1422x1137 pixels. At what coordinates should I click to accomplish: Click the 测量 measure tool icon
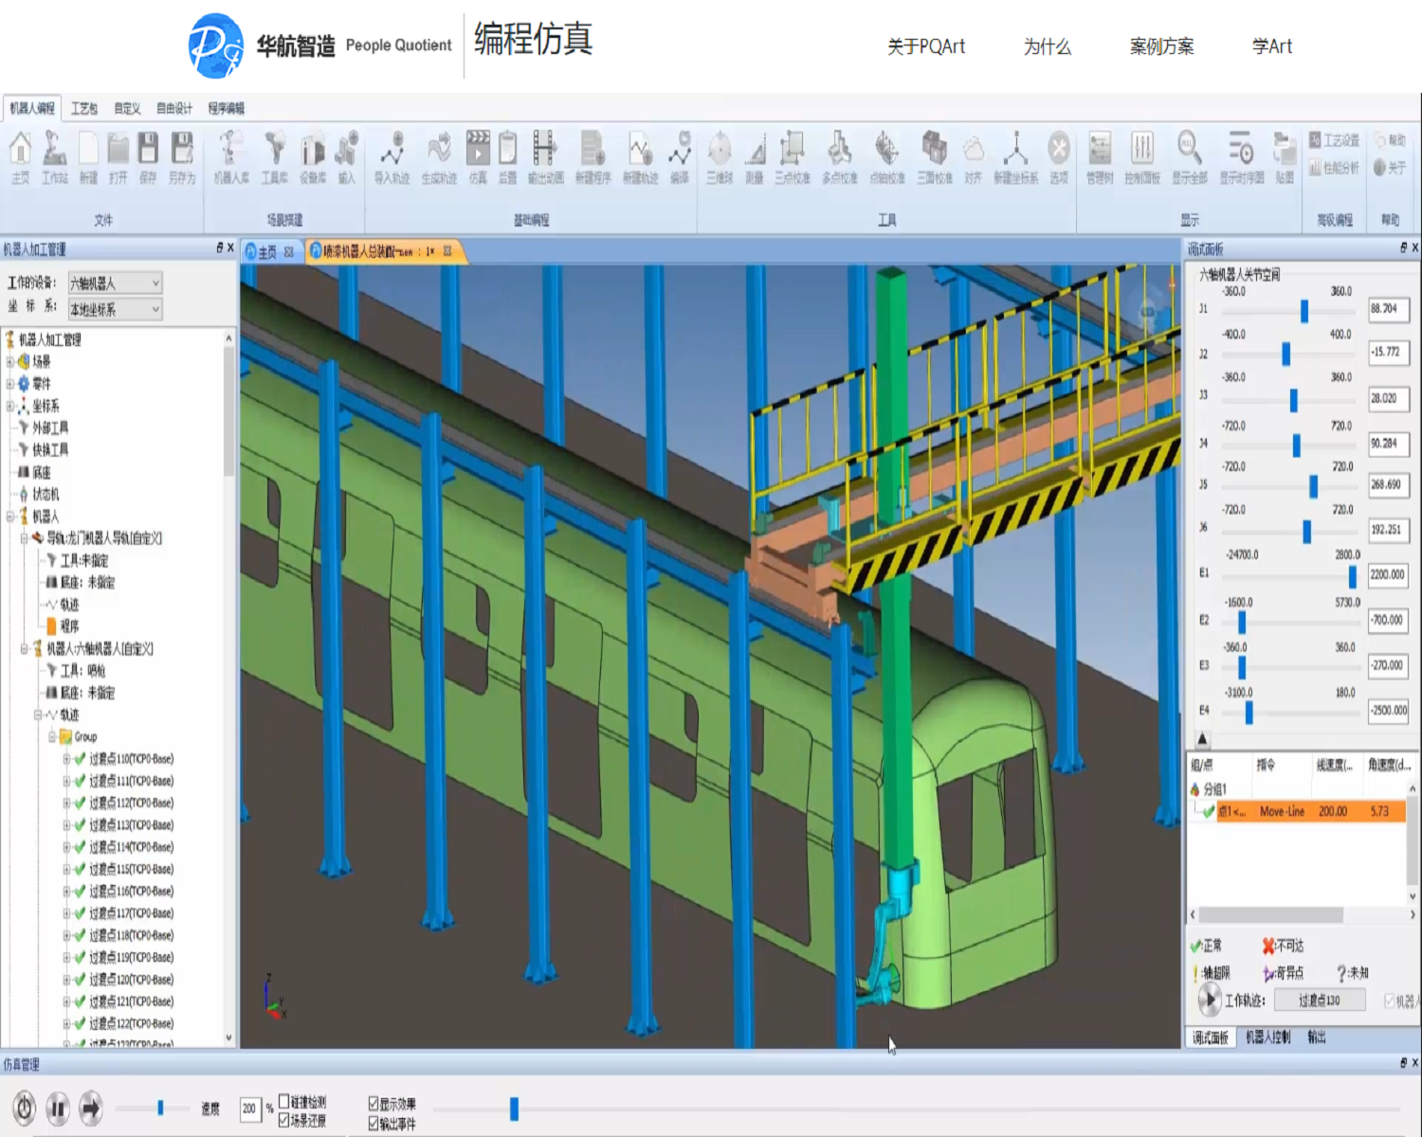click(x=755, y=155)
